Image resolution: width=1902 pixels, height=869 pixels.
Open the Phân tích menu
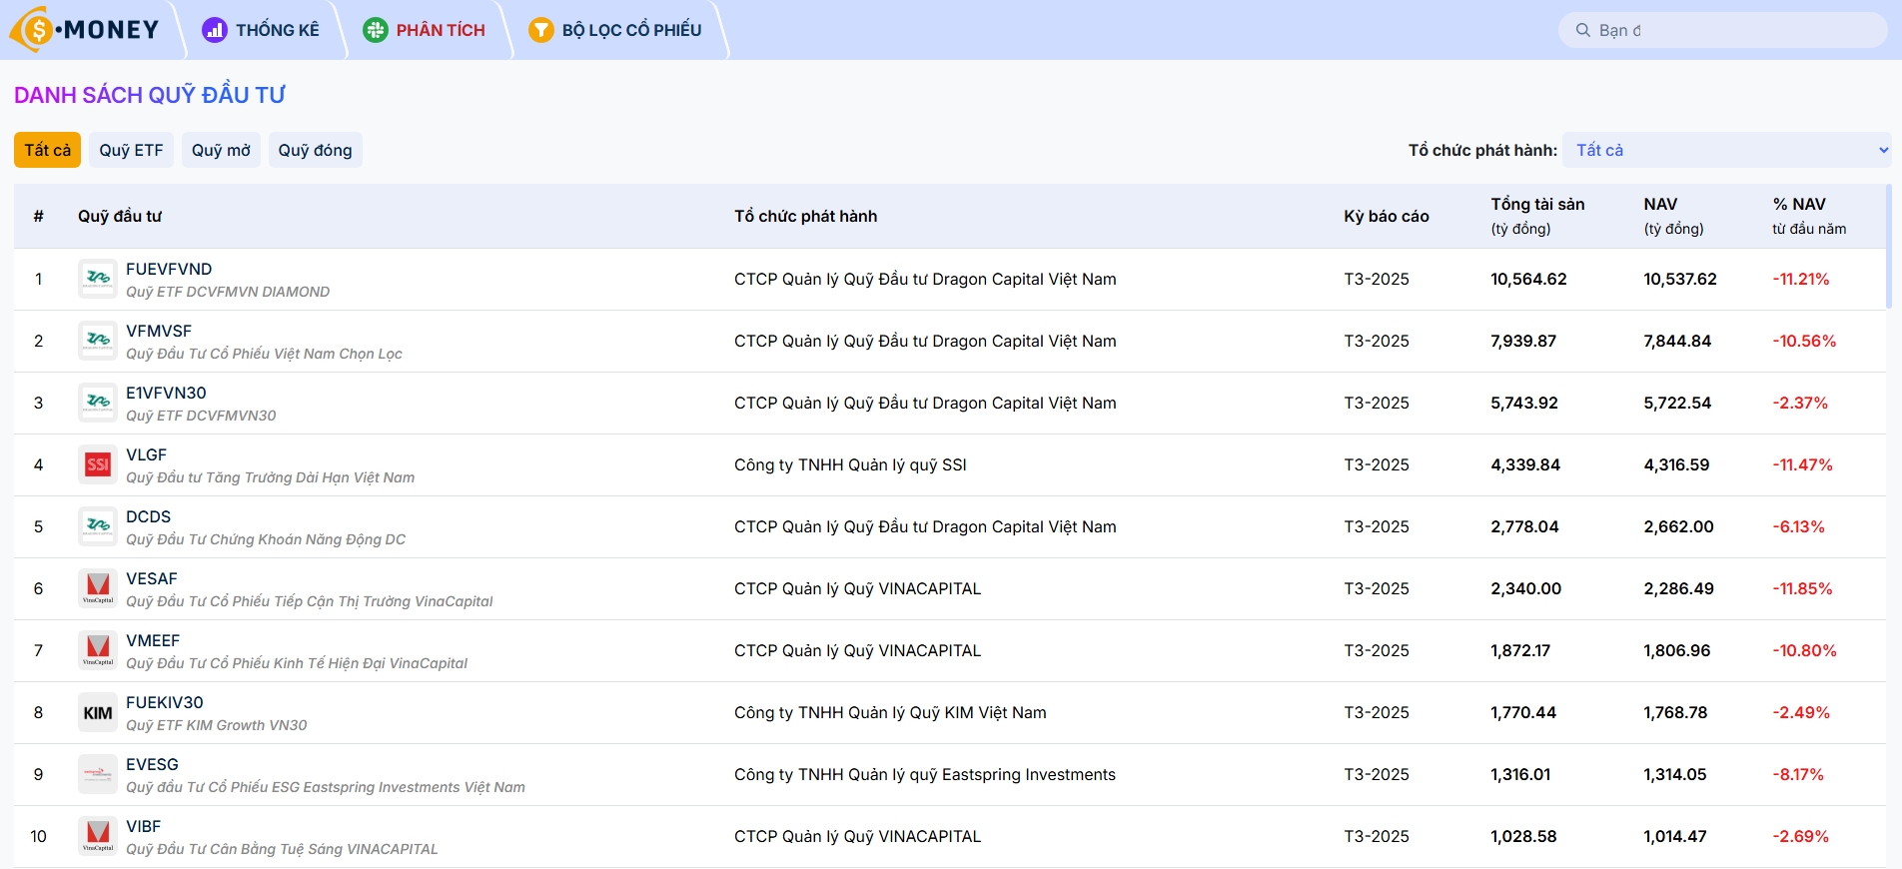coord(425,30)
